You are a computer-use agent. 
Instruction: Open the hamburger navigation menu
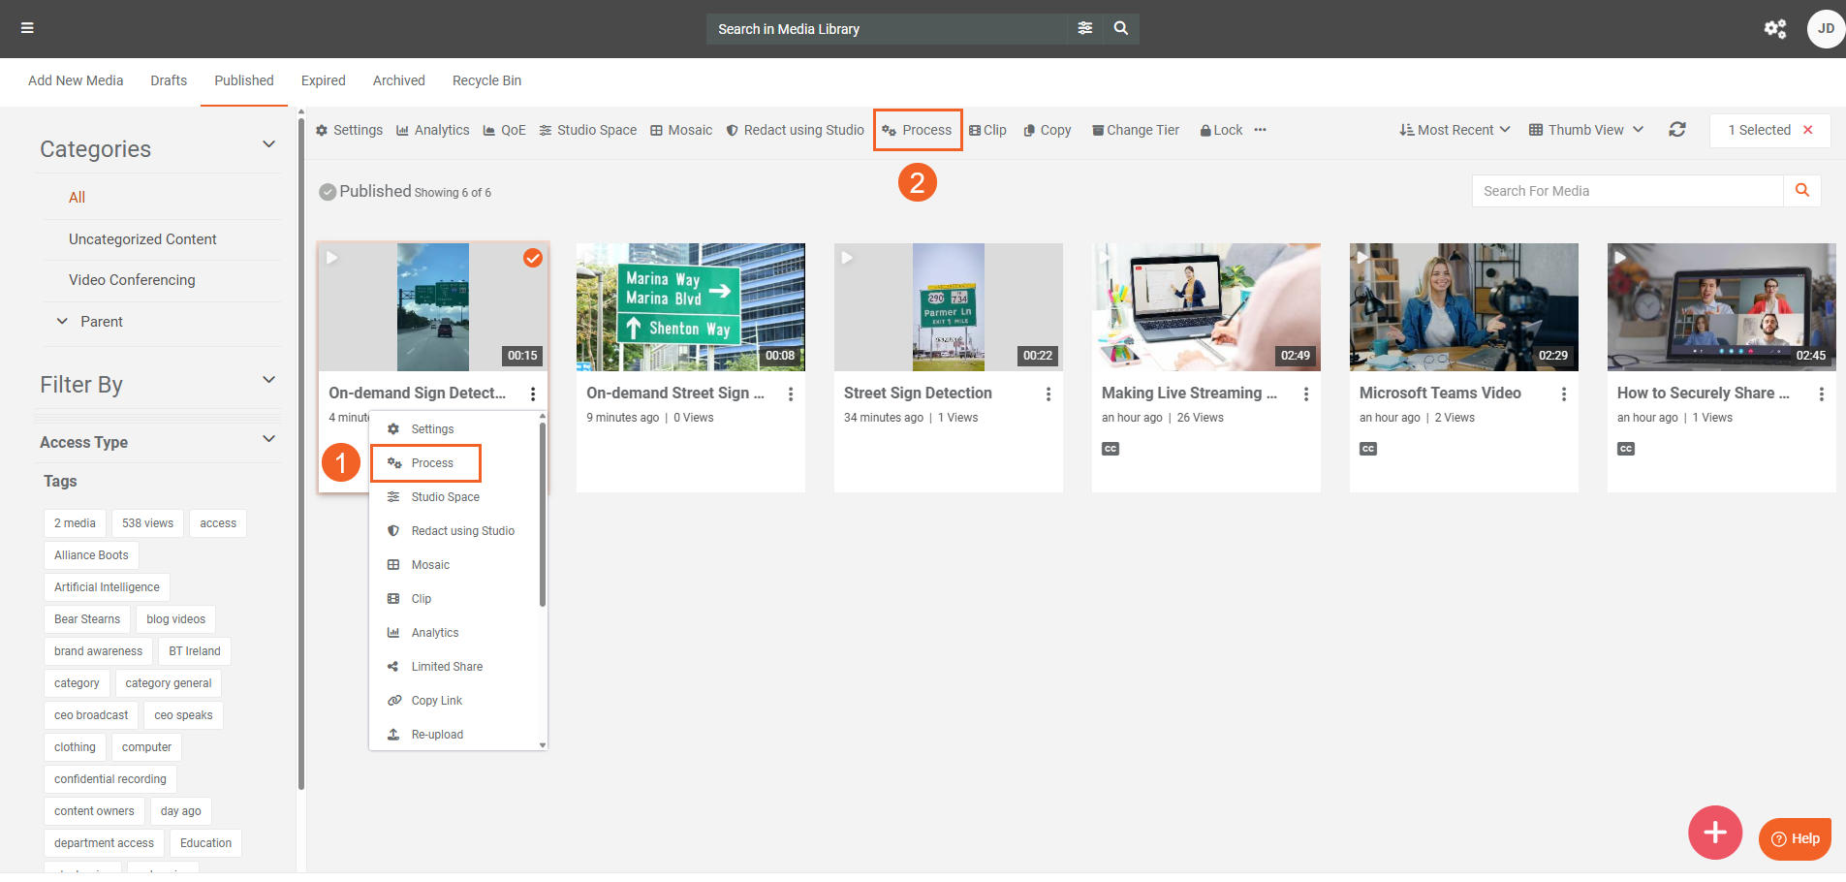(x=27, y=28)
